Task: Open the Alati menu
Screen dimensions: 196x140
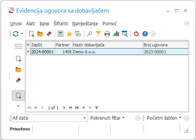Action: 31,24
